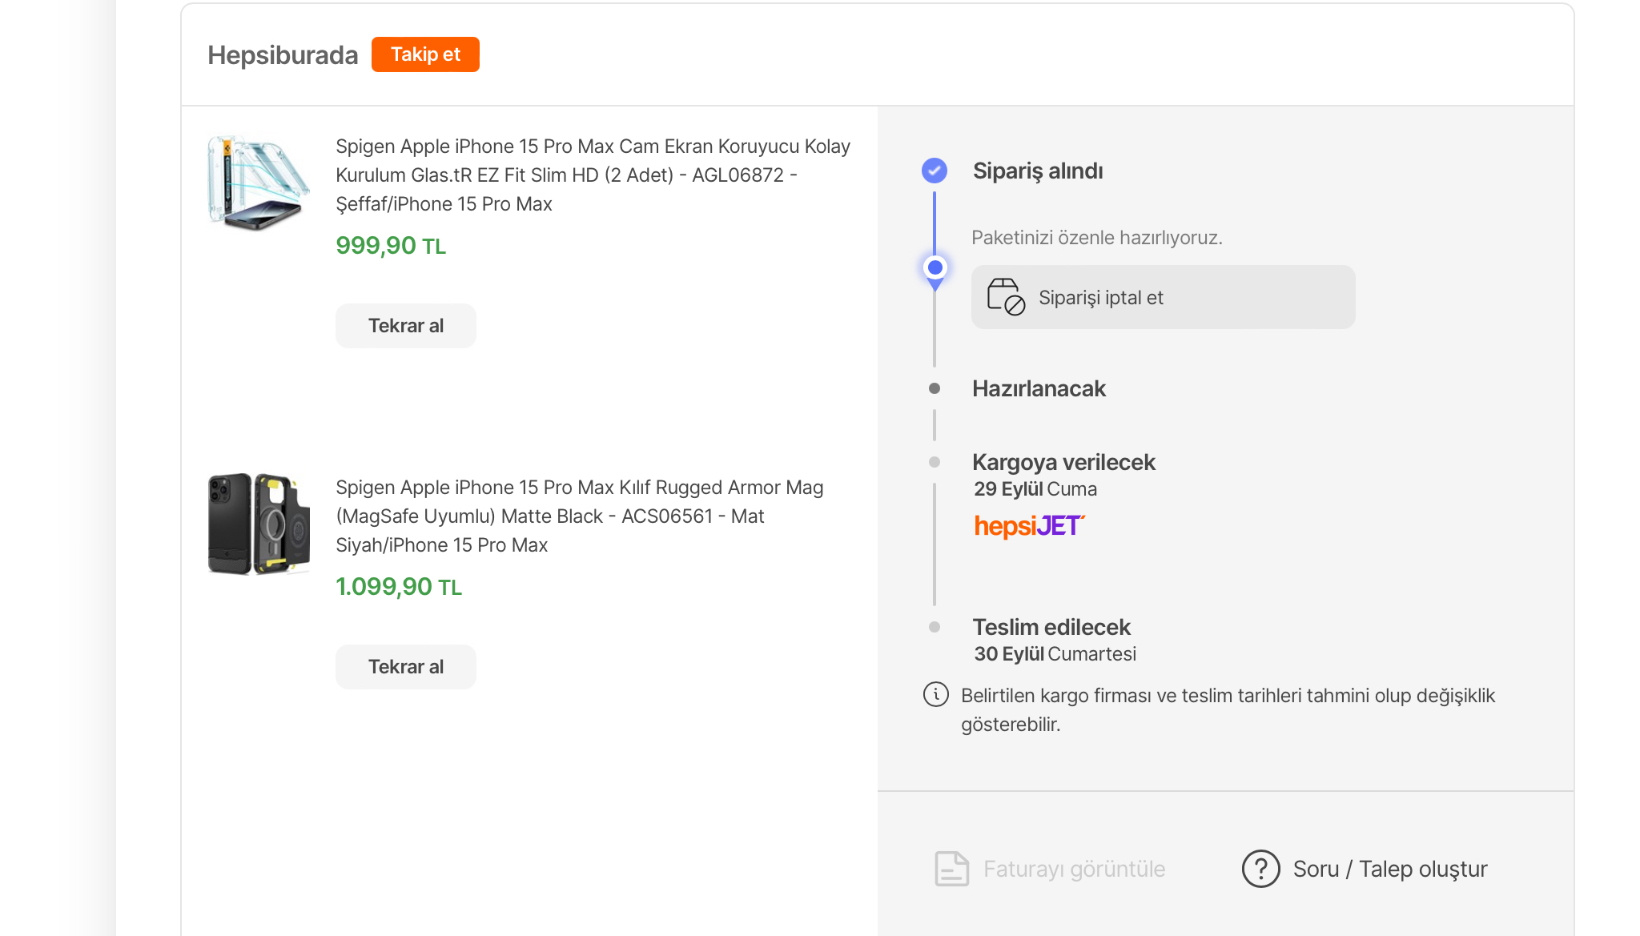Click the Teslim edilecek step dot
The image size is (1640, 936).
[935, 627]
